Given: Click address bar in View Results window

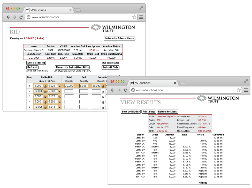Looking at the screenshot, I should [x=186, y=90].
